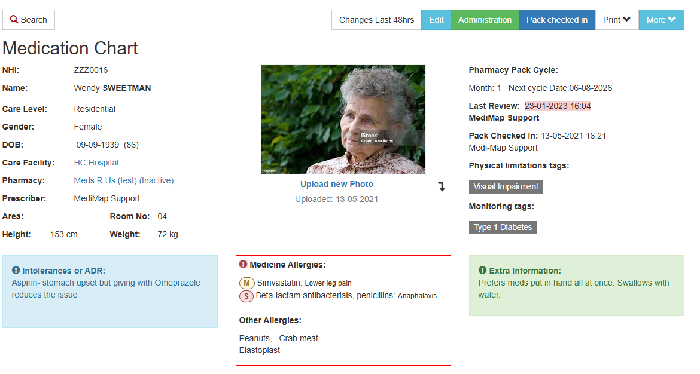The width and height of the screenshot is (700, 374).
Task: Open the Meds R Us (test) pharmacy link
Action: pos(124,180)
